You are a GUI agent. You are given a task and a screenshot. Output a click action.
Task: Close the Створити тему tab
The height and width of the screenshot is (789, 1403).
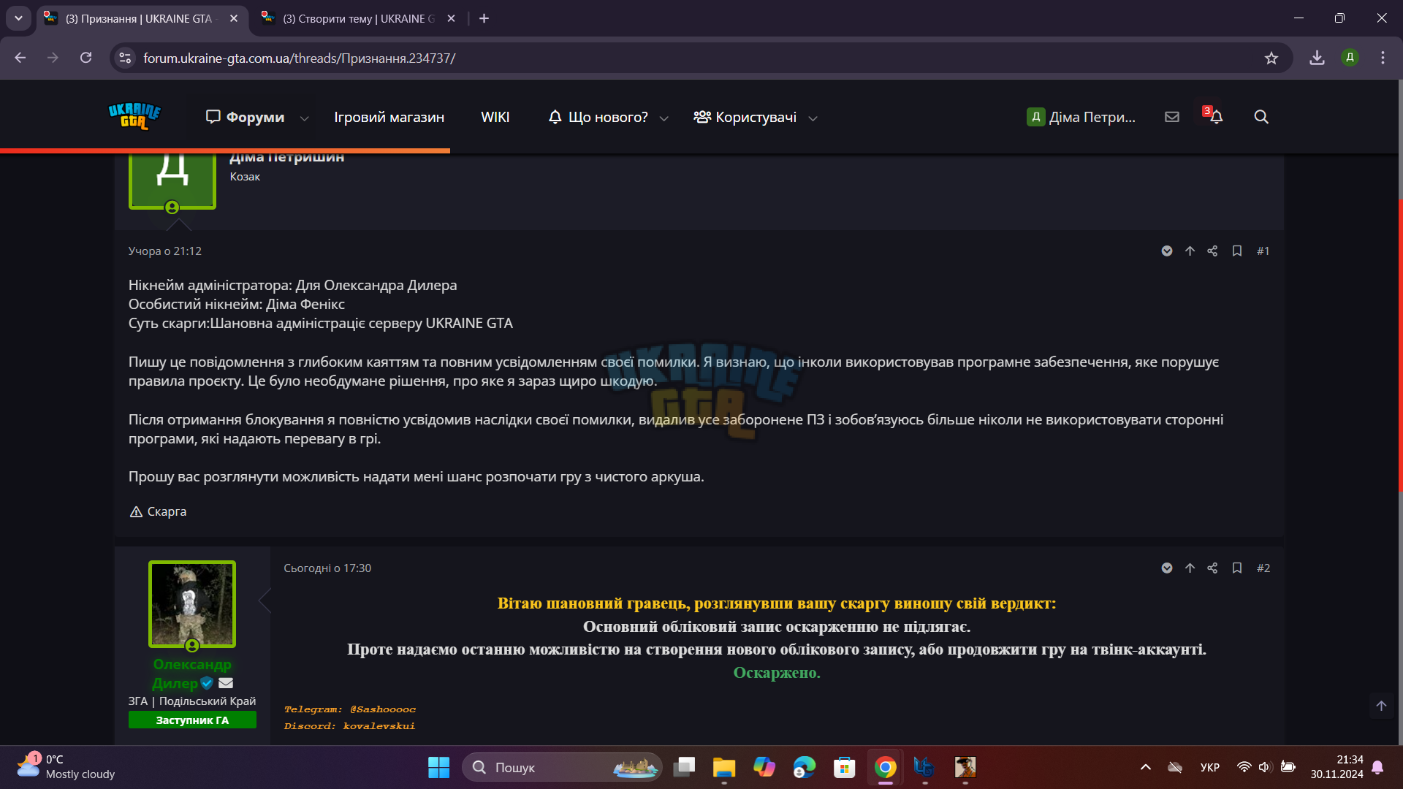(451, 19)
